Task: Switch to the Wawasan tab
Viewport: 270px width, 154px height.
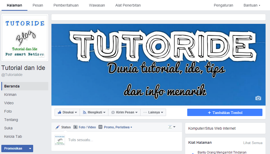Action: [97, 5]
